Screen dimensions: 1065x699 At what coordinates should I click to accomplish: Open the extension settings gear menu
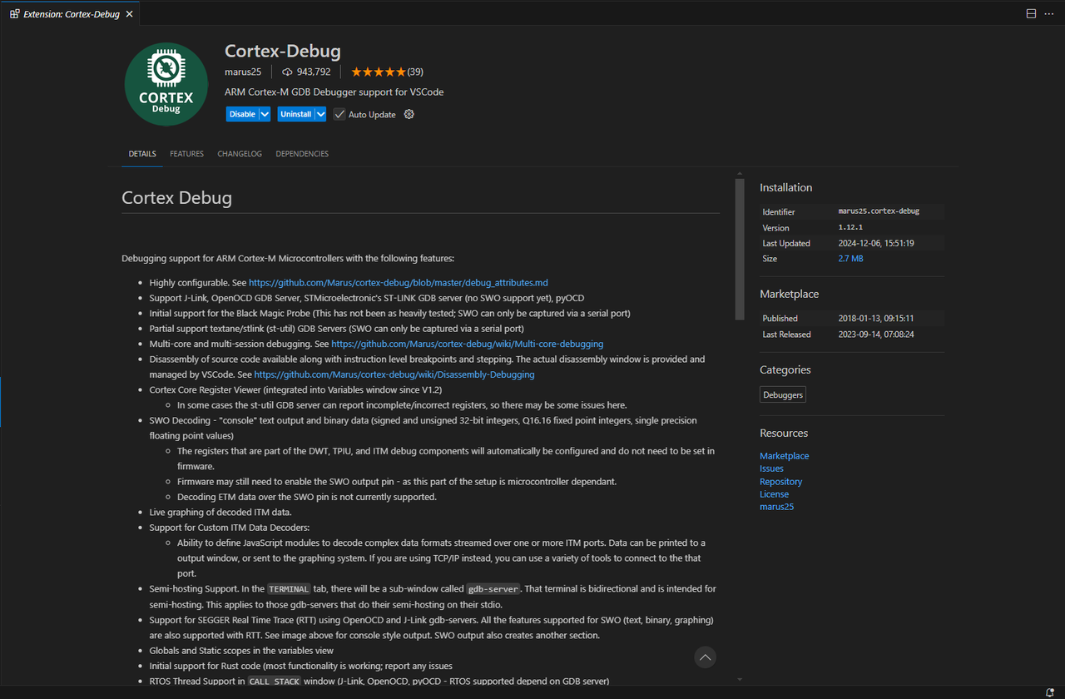(409, 114)
